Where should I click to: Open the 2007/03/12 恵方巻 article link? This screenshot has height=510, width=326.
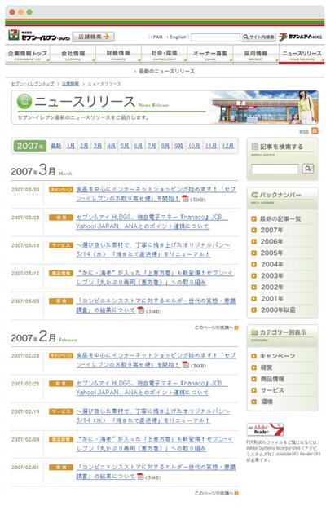[155, 278]
